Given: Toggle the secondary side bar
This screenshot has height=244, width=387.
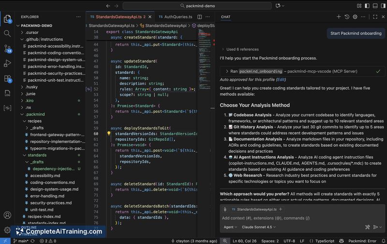Looking at the screenshot, I should pyautogui.click(x=383, y=6).
